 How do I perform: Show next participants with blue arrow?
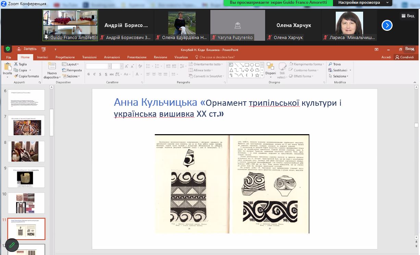coord(387,26)
